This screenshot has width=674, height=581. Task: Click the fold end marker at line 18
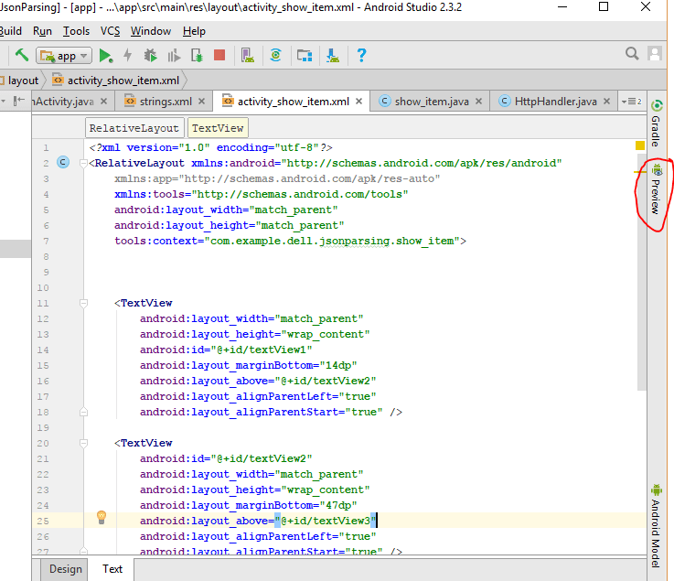pyautogui.click(x=83, y=412)
